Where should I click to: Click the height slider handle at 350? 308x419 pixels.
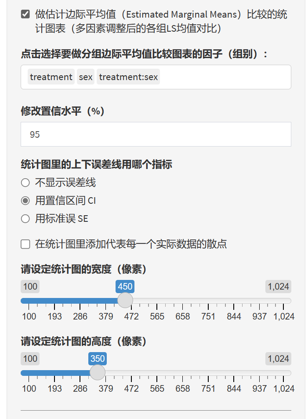[98, 373]
